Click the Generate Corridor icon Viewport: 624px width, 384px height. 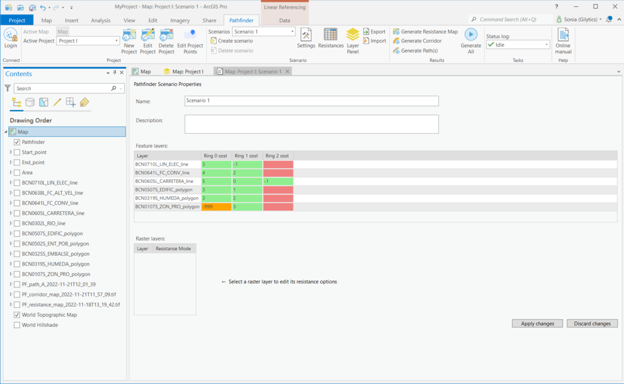click(x=396, y=41)
